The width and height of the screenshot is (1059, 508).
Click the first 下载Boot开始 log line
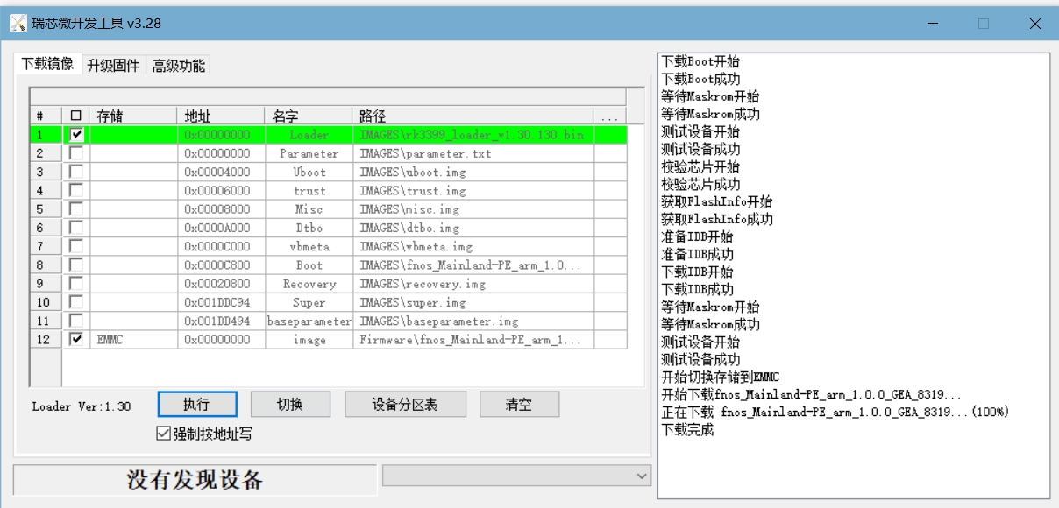(700, 61)
